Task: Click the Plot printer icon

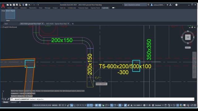Action: click(x=26, y=5)
